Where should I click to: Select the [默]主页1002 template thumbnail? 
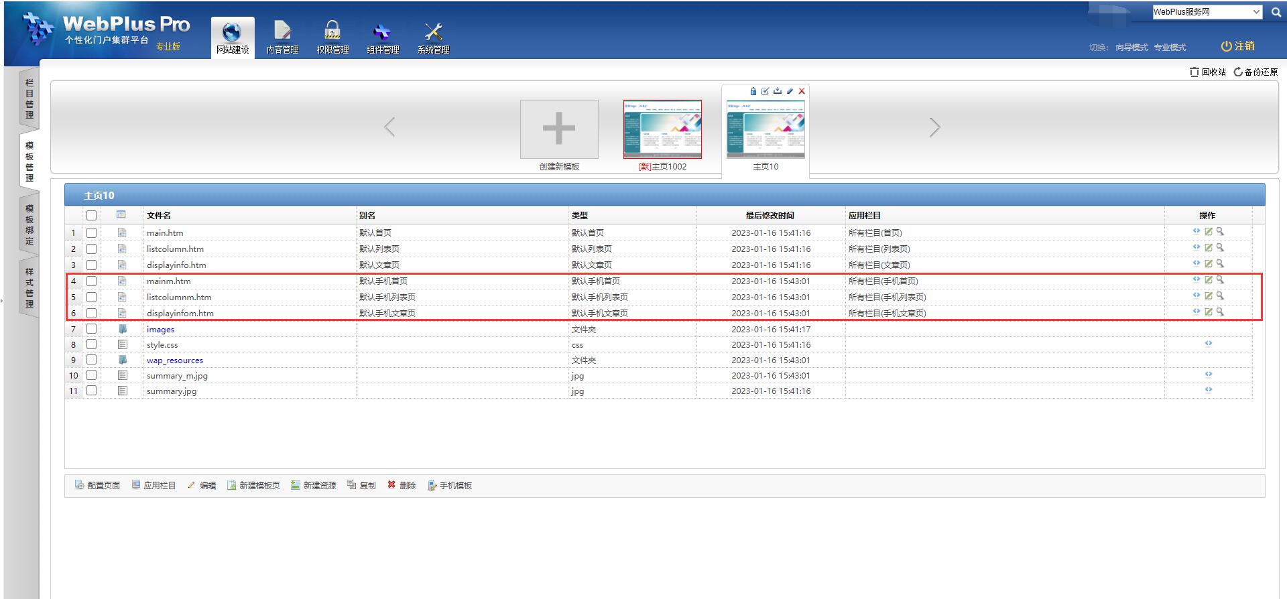click(x=662, y=129)
